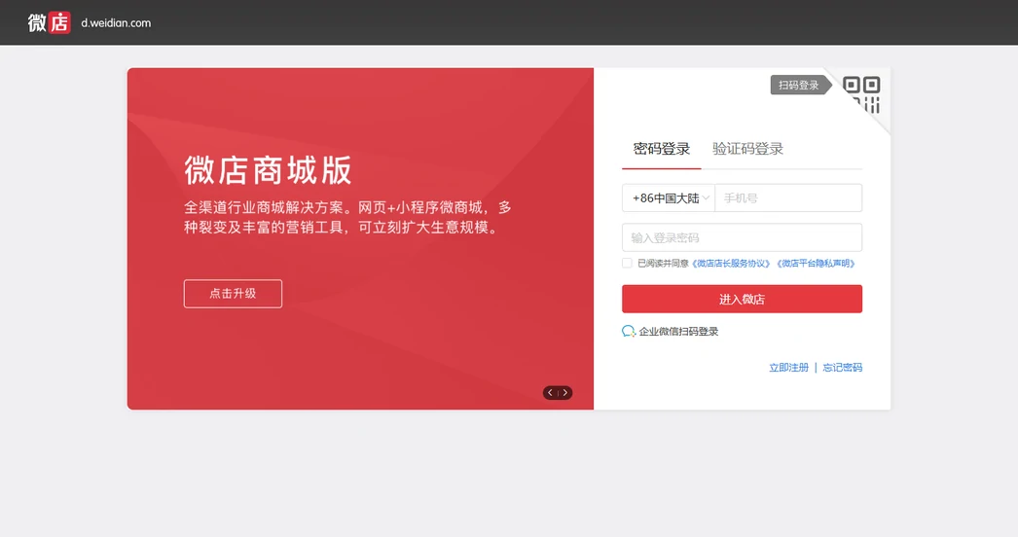Switch to QR code login icon
The image size is (1018, 537).
pyautogui.click(x=861, y=94)
